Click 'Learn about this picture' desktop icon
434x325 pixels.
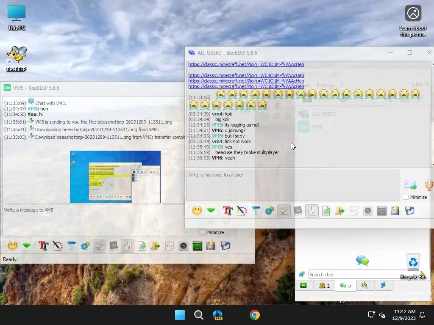(x=413, y=21)
